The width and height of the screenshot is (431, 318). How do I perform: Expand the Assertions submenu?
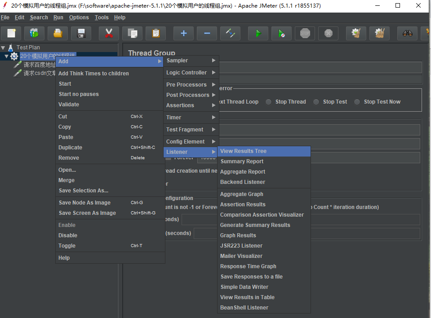(x=191, y=105)
